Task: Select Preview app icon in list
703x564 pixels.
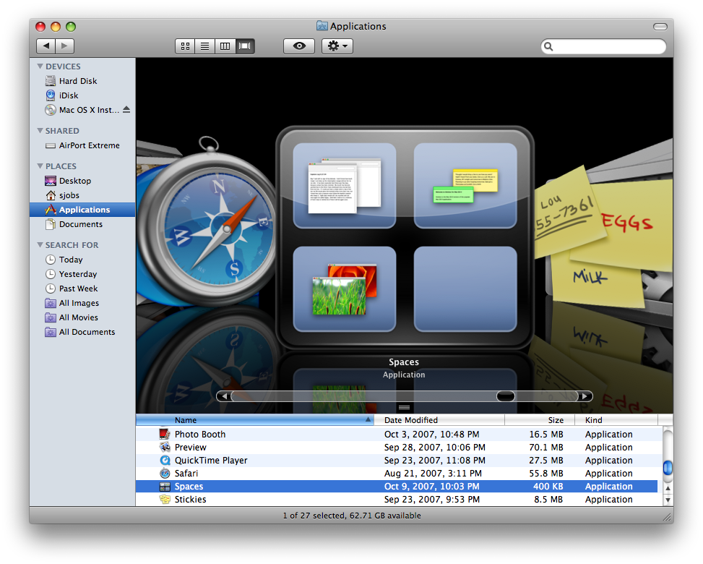Action: pyautogui.click(x=165, y=447)
